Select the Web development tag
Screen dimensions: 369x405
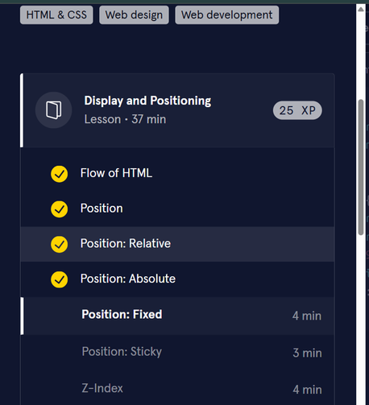click(227, 15)
